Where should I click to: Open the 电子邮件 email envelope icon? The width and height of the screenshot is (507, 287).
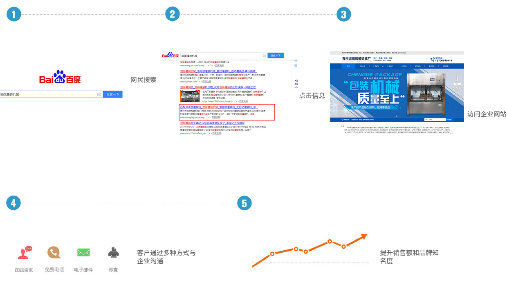[83, 253]
